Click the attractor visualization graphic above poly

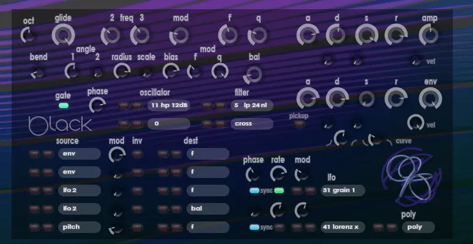[x=412, y=177]
